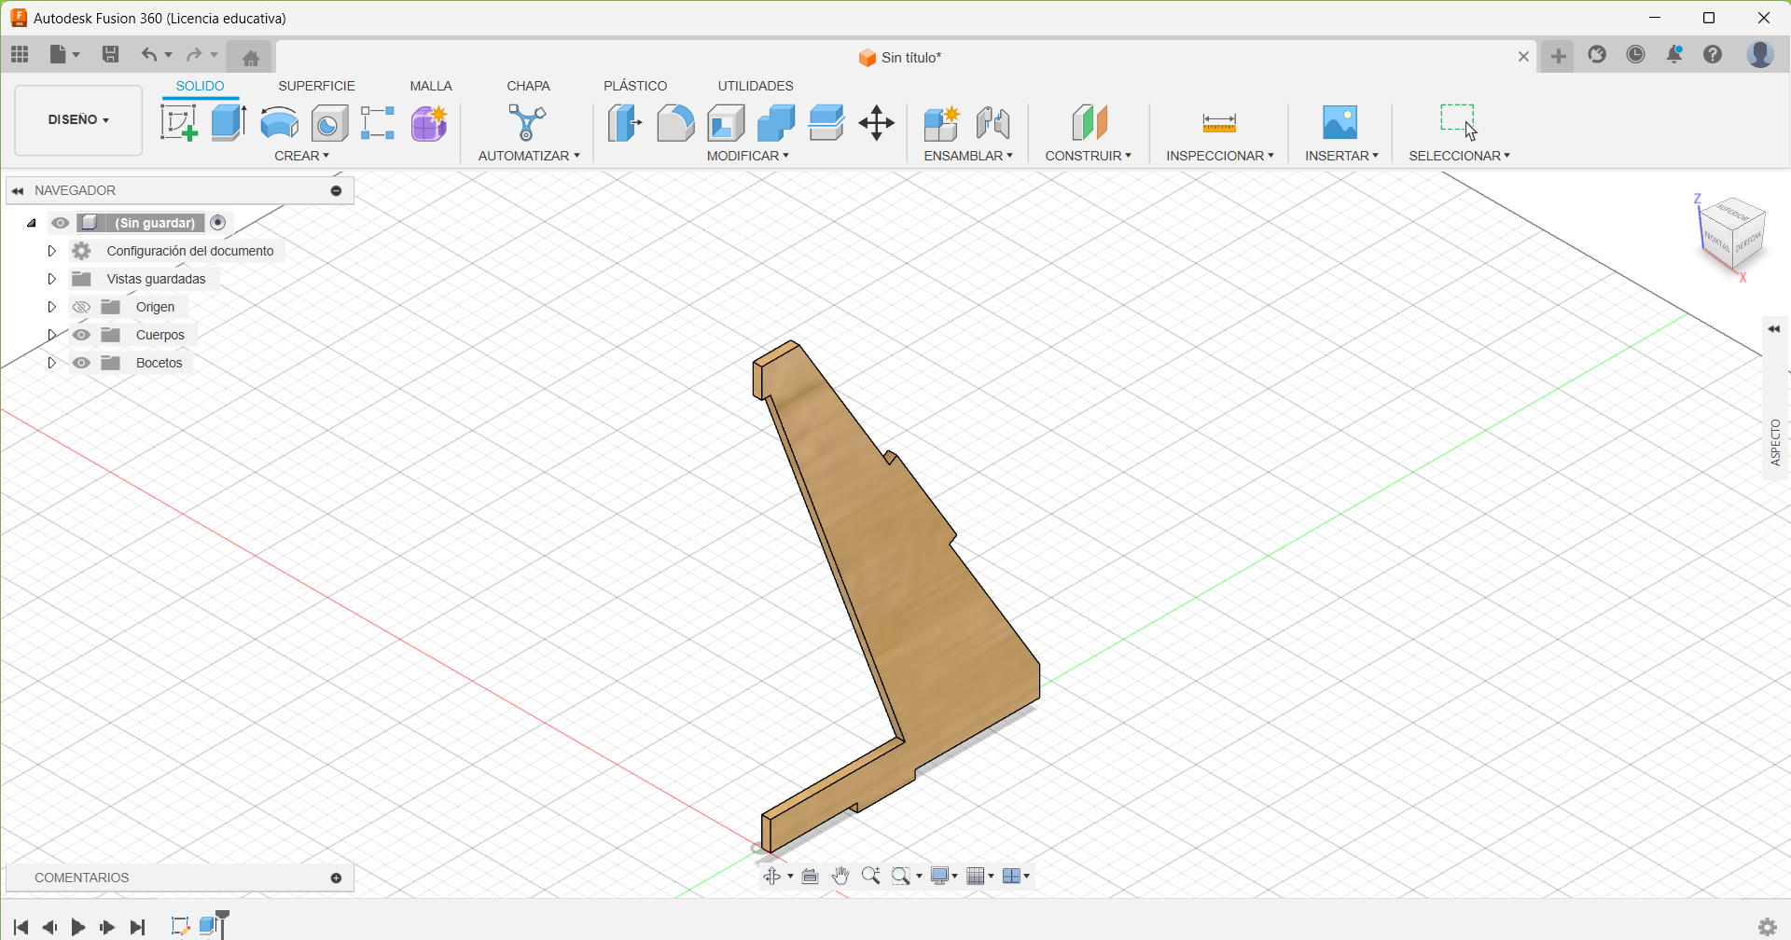
Task: Activate the root component radio button
Action: [x=218, y=222]
